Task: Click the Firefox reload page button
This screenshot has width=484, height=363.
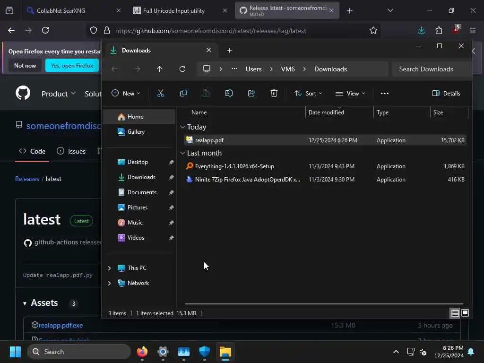Action: 45,30
